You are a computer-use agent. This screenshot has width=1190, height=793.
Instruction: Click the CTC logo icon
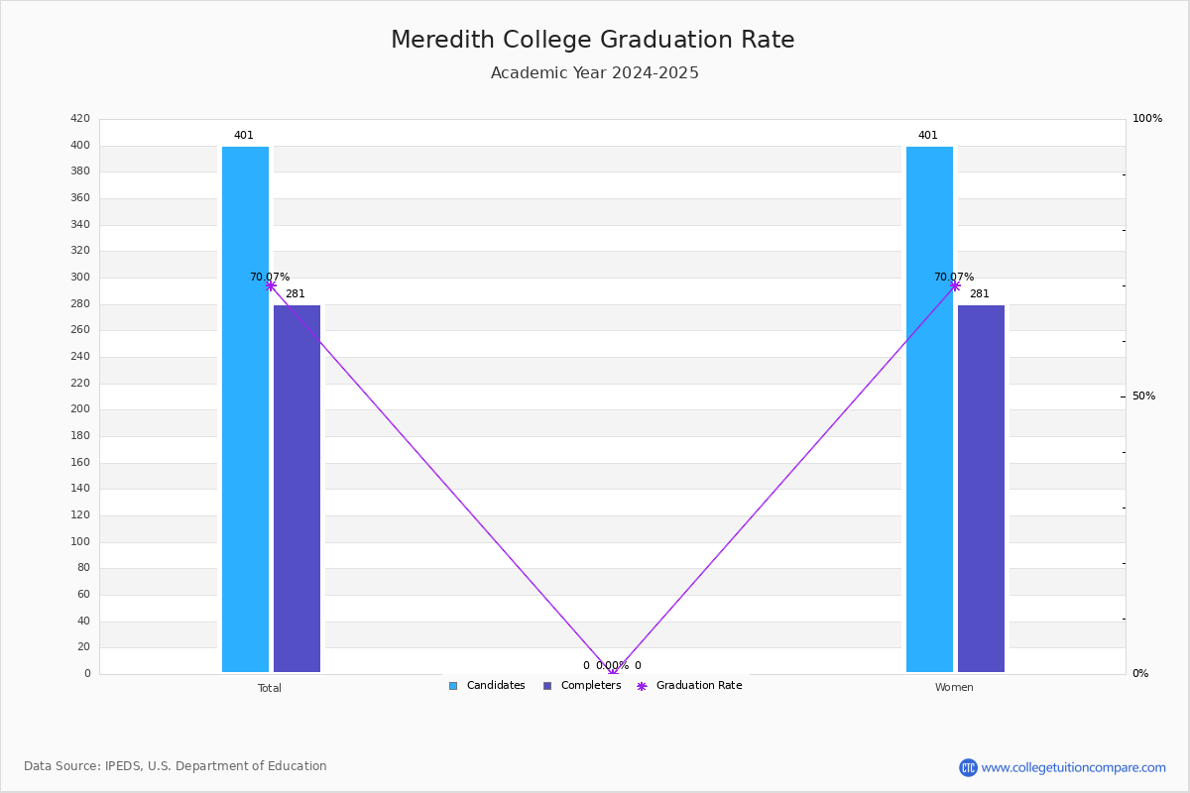[x=968, y=767]
